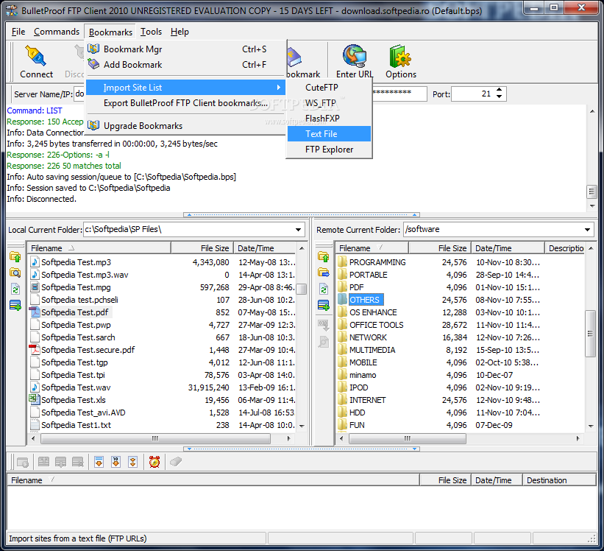
Task: Open the Help menu
Action: point(180,32)
